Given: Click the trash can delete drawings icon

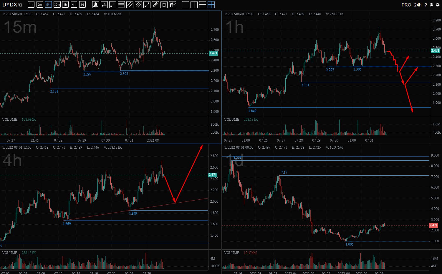Looking at the screenshot, I should point(164,5).
